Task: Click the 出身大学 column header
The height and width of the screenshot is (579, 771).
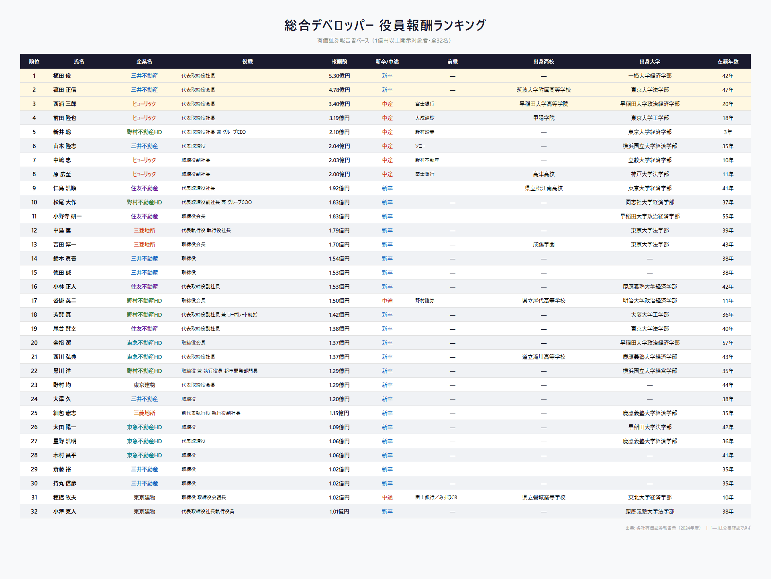Action: (649, 61)
